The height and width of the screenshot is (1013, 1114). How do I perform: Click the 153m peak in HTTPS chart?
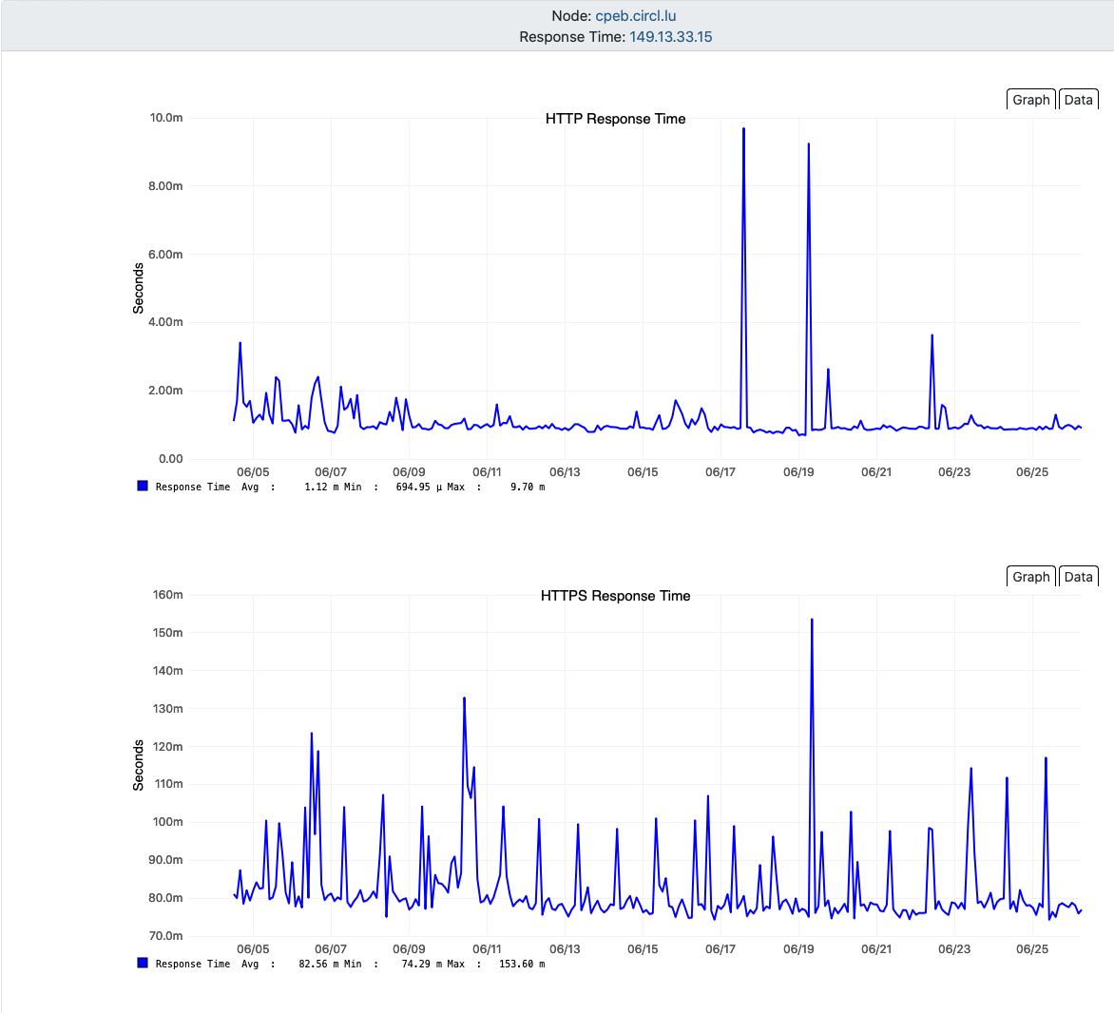pyautogui.click(x=812, y=621)
